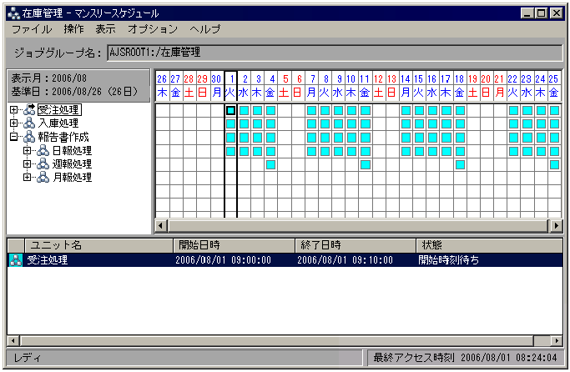Select the 入庫処理 schedule square on day 2
570x372 pixels.
click(x=244, y=124)
